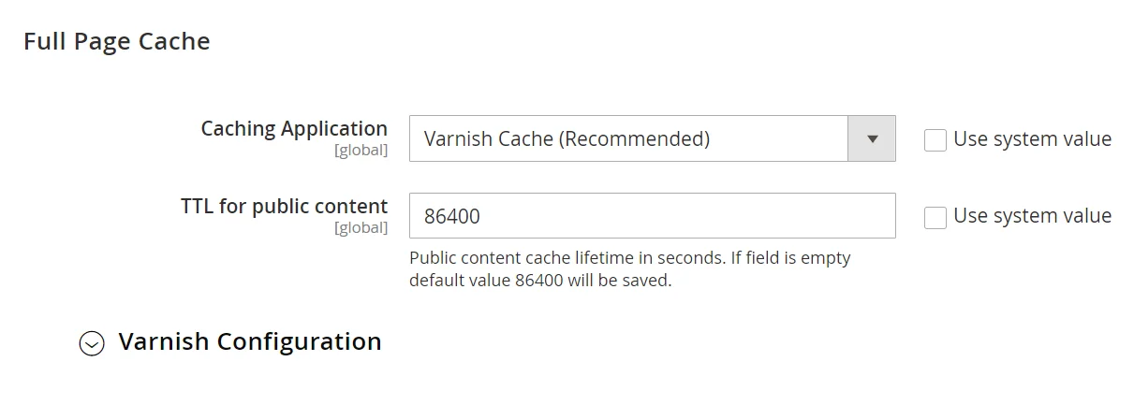This screenshot has width=1134, height=405.
Task: Check Use system value for Caching Application
Action: coord(935,140)
